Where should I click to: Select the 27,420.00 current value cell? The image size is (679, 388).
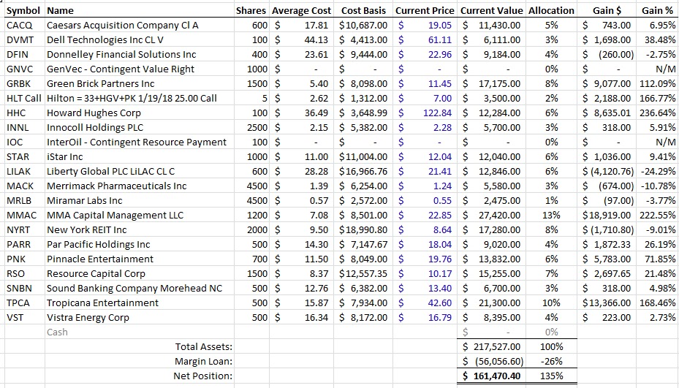[491, 216]
